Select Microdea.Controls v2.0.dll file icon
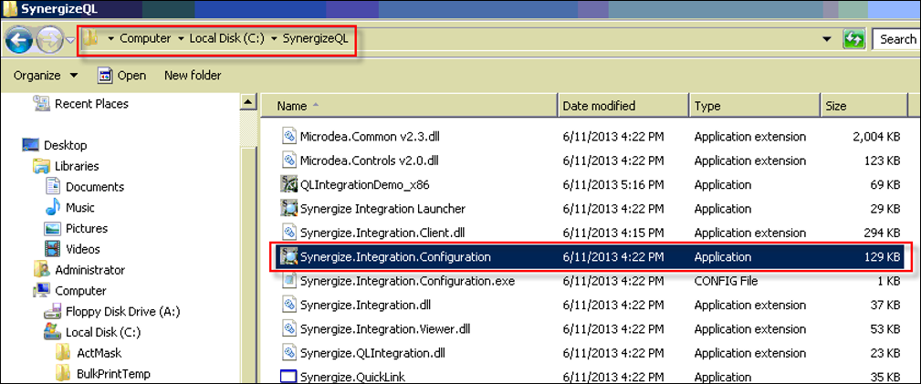Image resolution: width=921 pixels, height=384 pixels. click(x=288, y=161)
